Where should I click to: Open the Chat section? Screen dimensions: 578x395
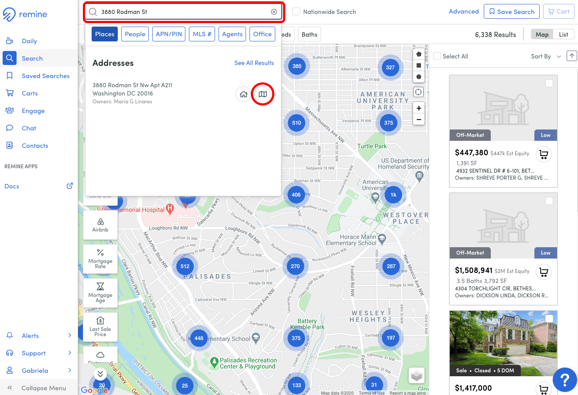(29, 128)
